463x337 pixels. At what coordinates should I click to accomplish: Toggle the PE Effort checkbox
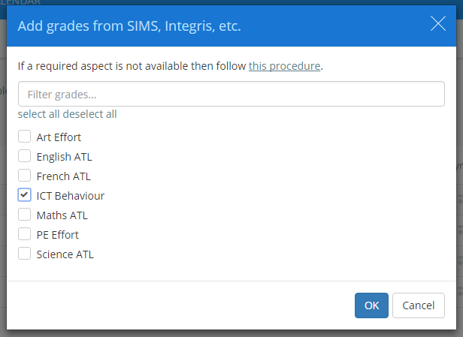tap(24, 234)
